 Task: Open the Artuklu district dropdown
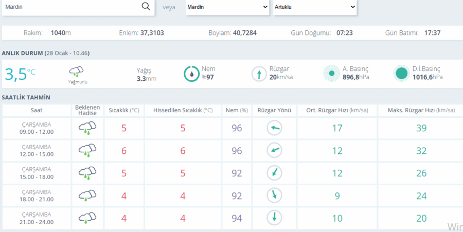(x=315, y=7)
